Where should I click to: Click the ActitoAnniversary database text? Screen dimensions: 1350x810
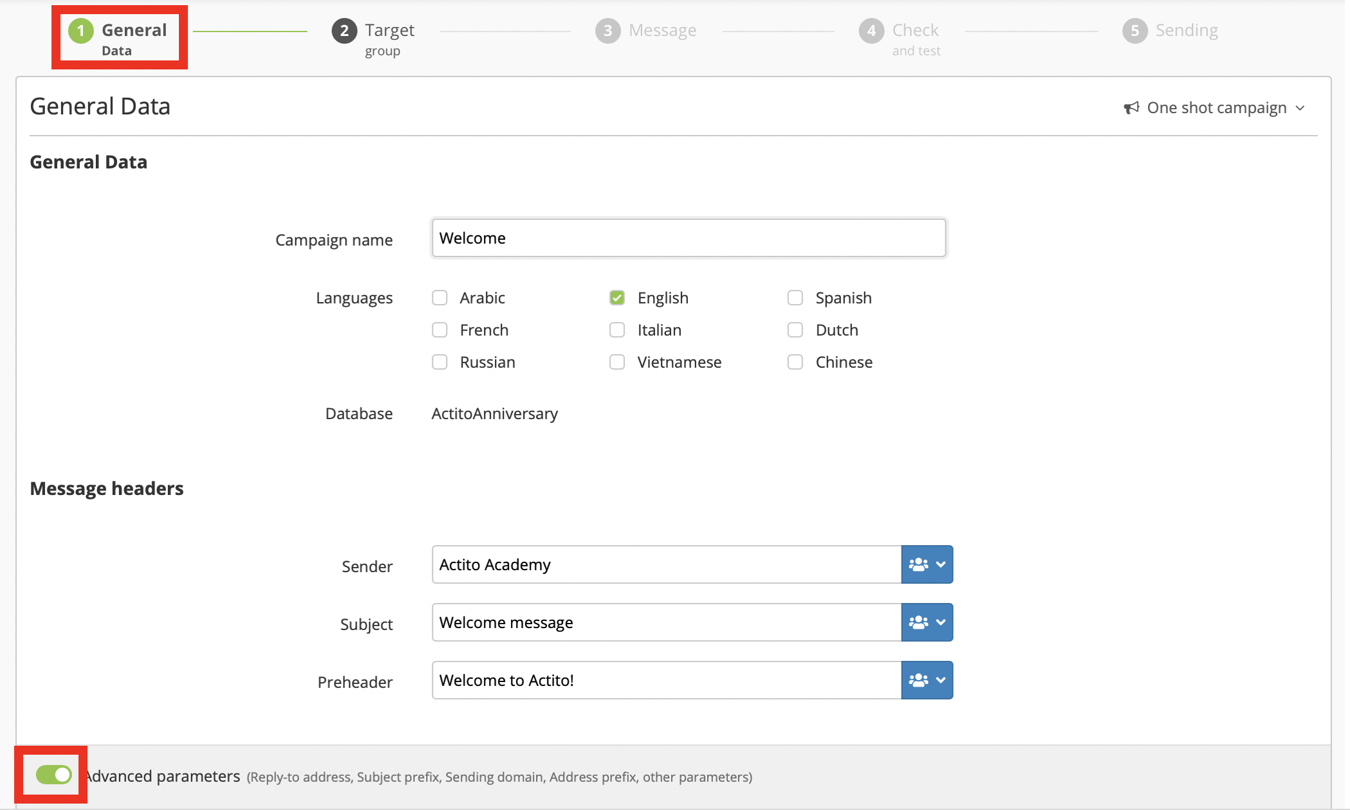494,413
